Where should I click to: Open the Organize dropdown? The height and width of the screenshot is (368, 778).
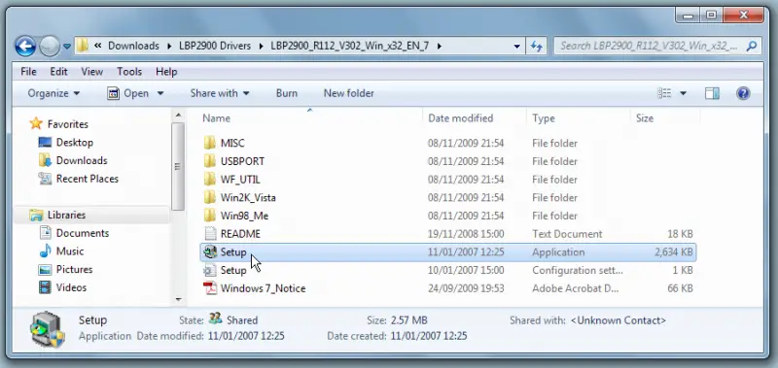click(53, 93)
